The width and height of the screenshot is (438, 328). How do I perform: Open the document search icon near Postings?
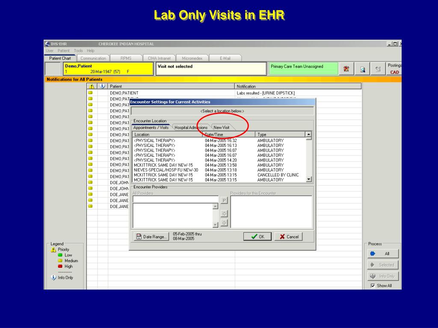tap(363, 69)
